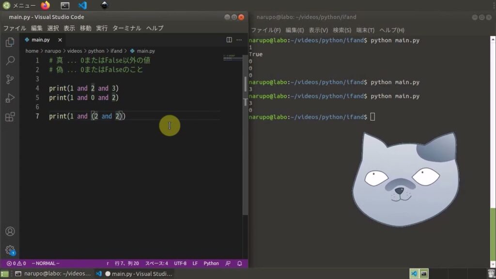Screen dimensions: 496x279
Task: Click the Accounts icon in activity bar
Action: 10,232
